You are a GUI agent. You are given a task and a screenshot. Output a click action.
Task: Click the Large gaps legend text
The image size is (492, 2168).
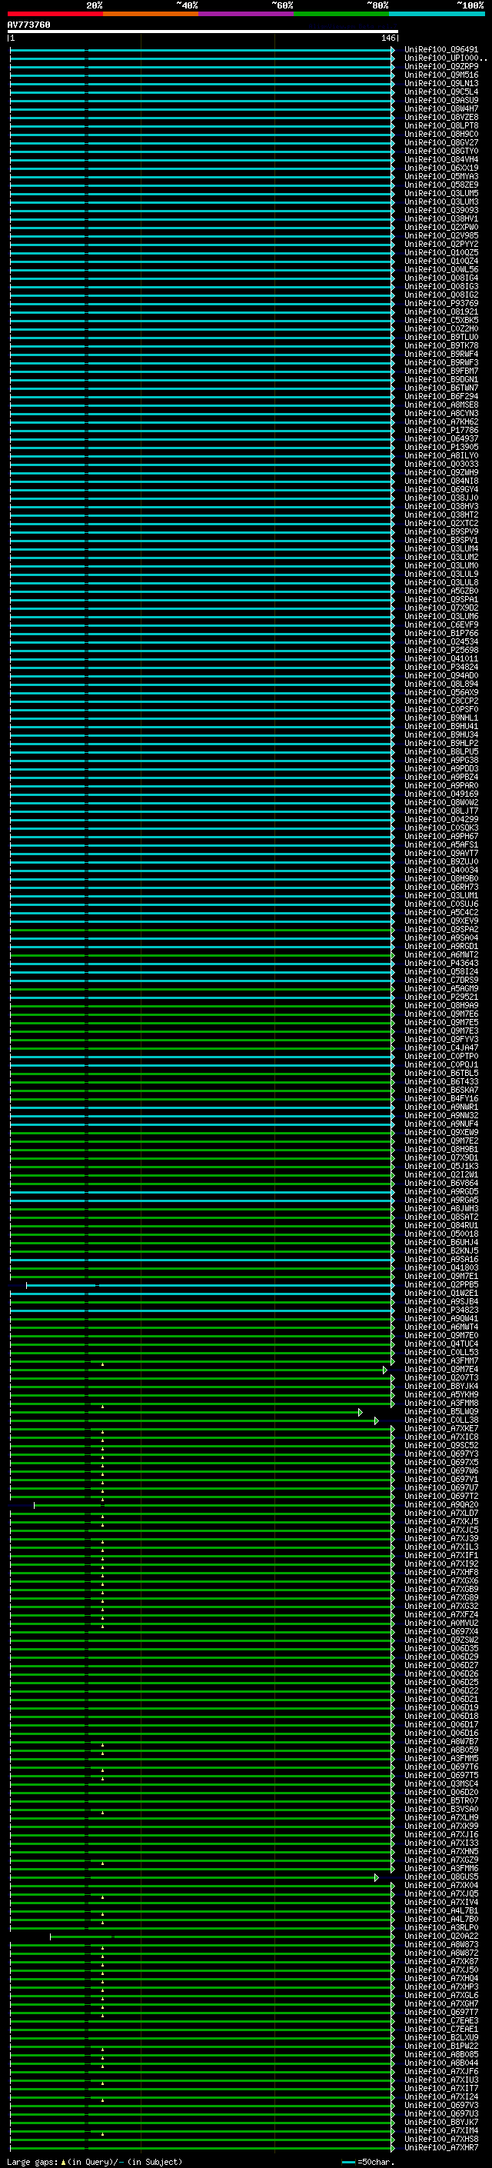(95, 2162)
